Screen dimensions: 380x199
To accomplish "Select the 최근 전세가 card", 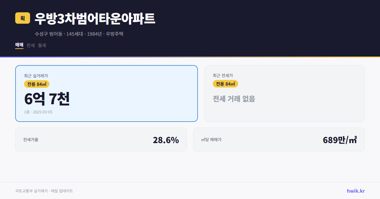I will [x=284, y=93].
